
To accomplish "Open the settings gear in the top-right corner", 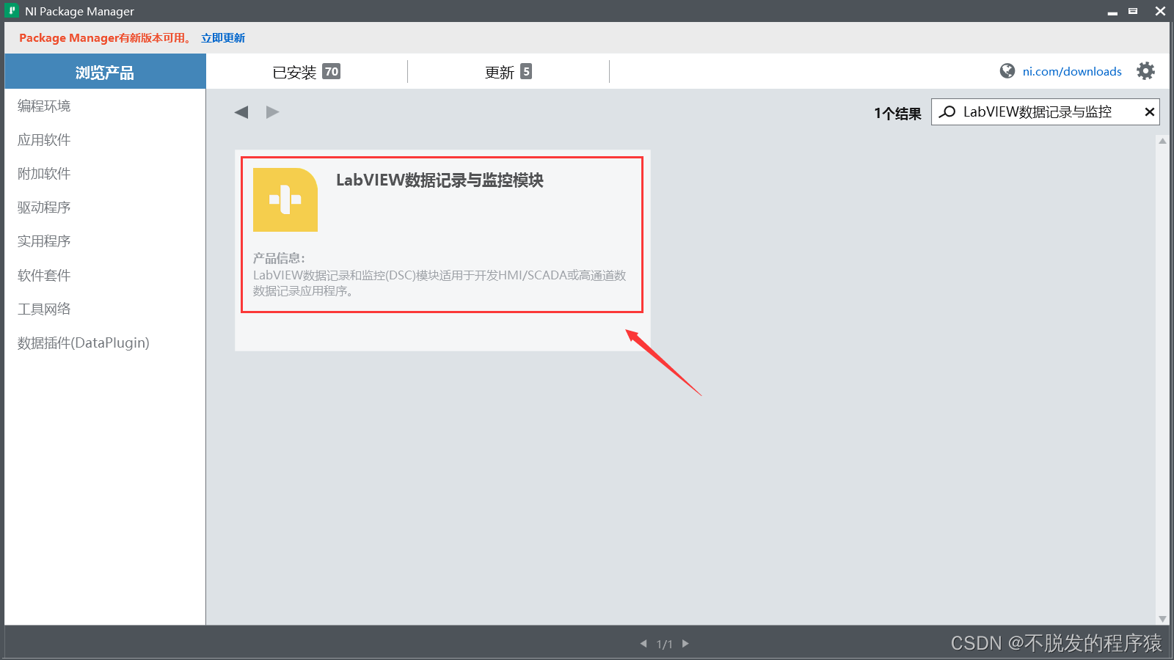I will point(1145,70).
